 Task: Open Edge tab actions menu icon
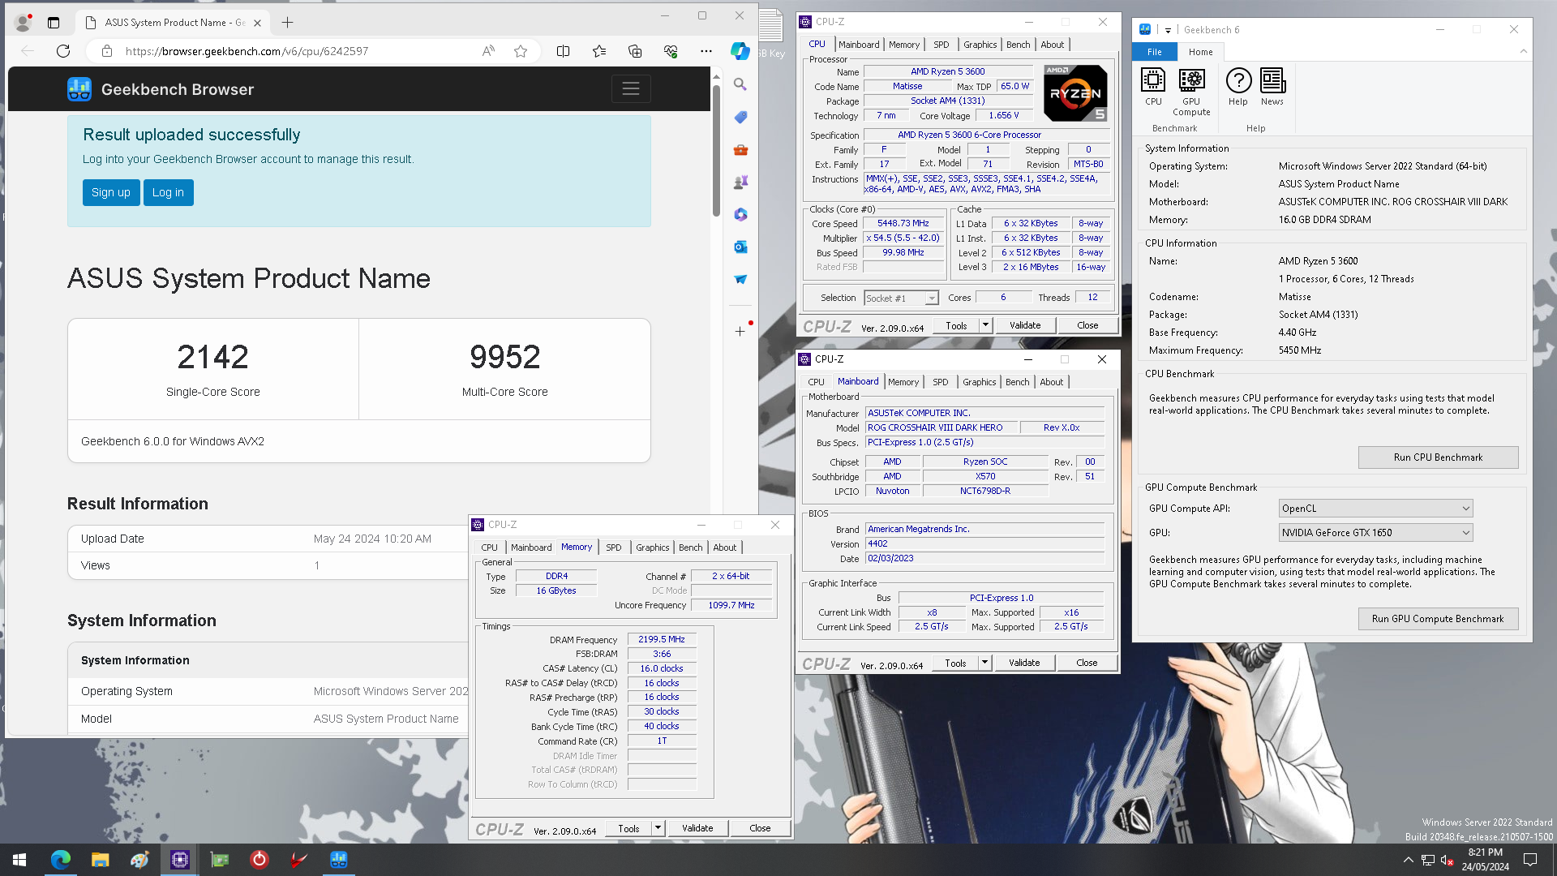click(x=54, y=23)
